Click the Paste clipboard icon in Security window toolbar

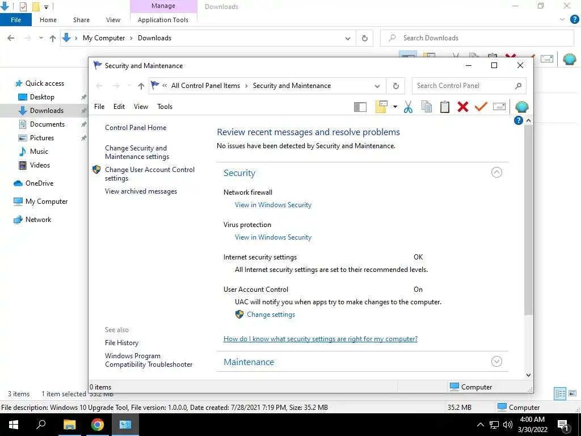pyautogui.click(x=445, y=107)
